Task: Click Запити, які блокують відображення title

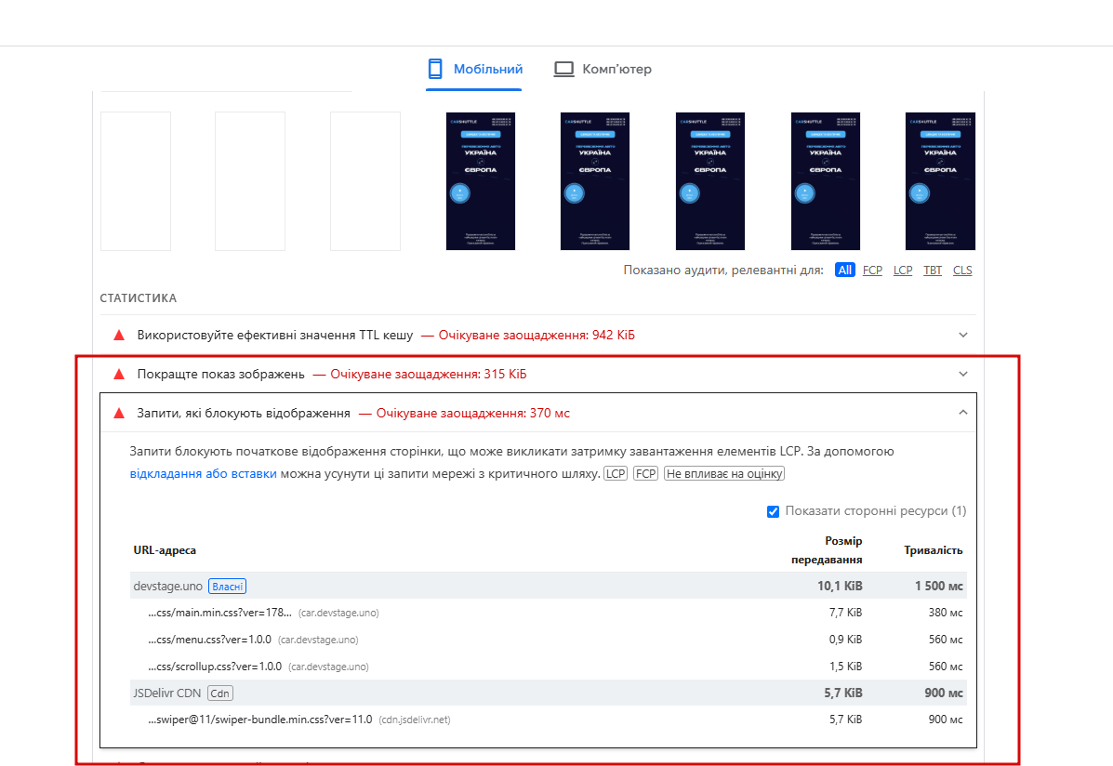Action: coord(244,413)
